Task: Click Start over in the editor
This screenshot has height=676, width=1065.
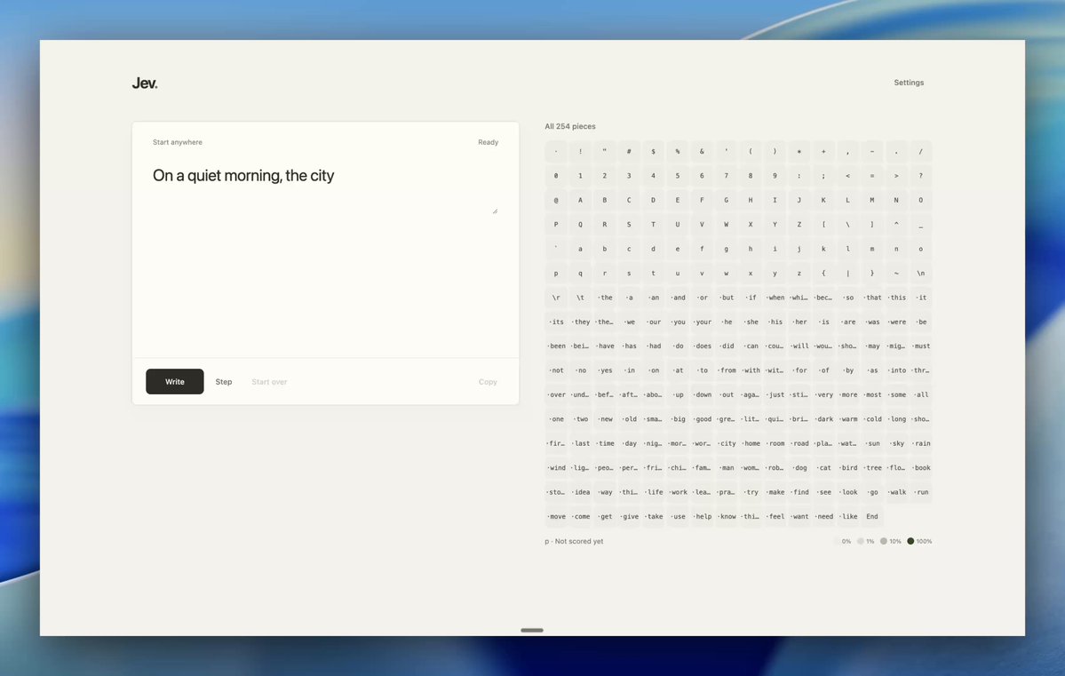Action: tap(269, 382)
